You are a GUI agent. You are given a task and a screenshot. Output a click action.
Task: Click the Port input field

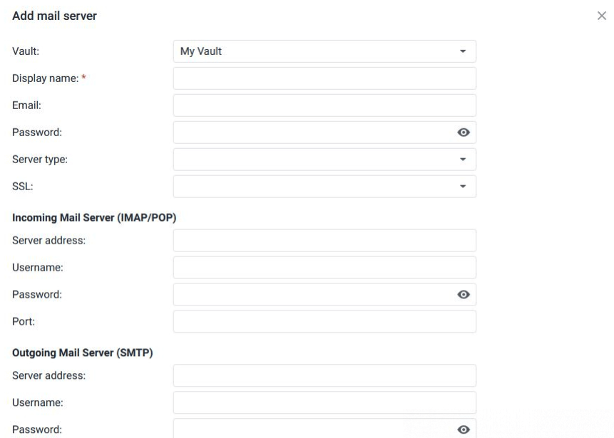coord(324,322)
